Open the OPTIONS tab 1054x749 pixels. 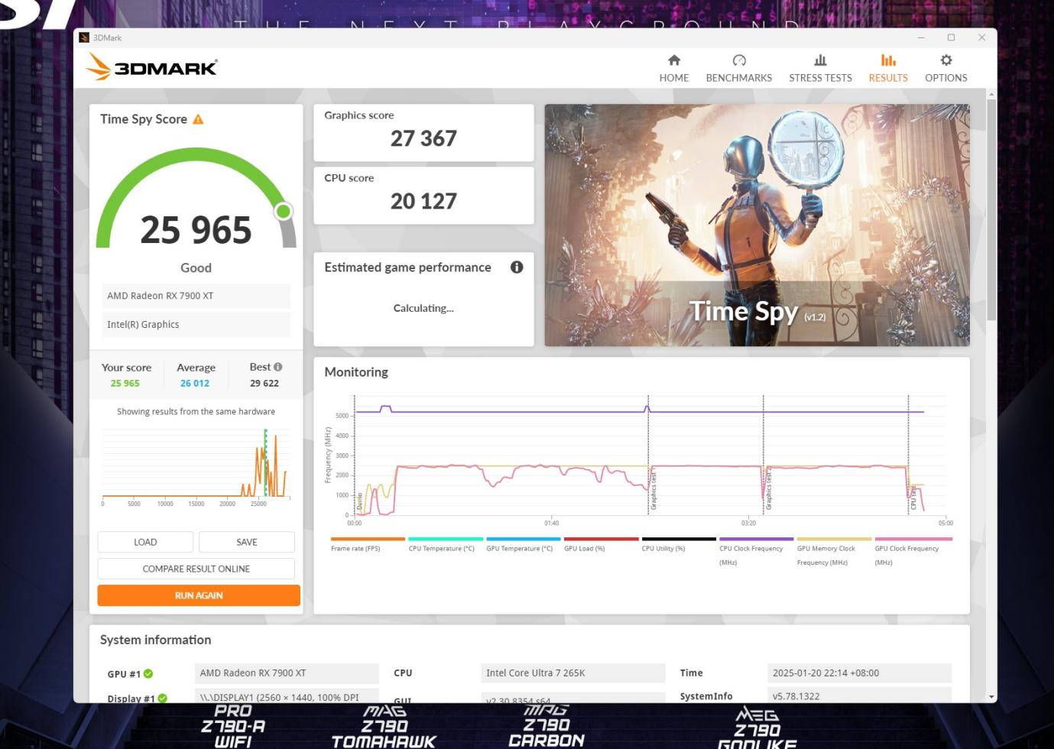(x=945, y=68)
